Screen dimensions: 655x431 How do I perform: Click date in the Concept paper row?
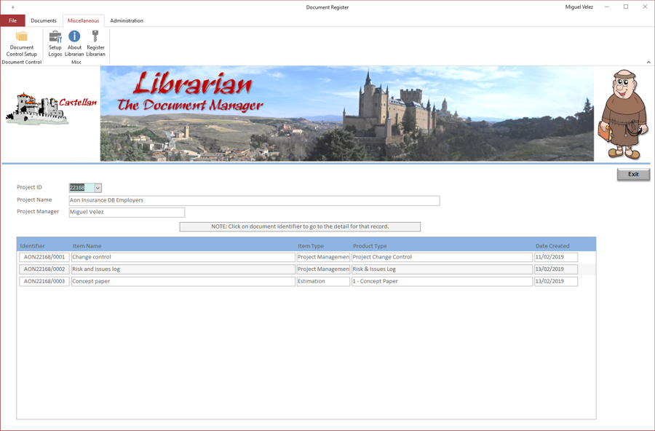[556, 281]
